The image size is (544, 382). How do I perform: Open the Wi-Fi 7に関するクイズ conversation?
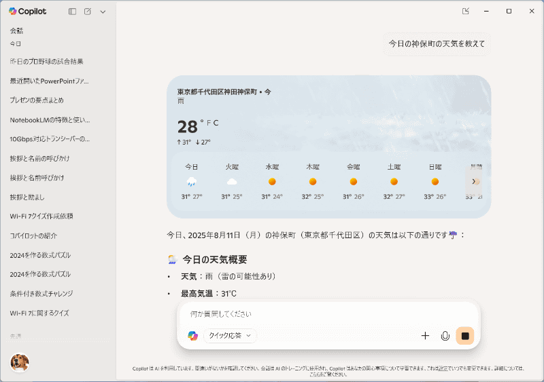tap(39, 313)
